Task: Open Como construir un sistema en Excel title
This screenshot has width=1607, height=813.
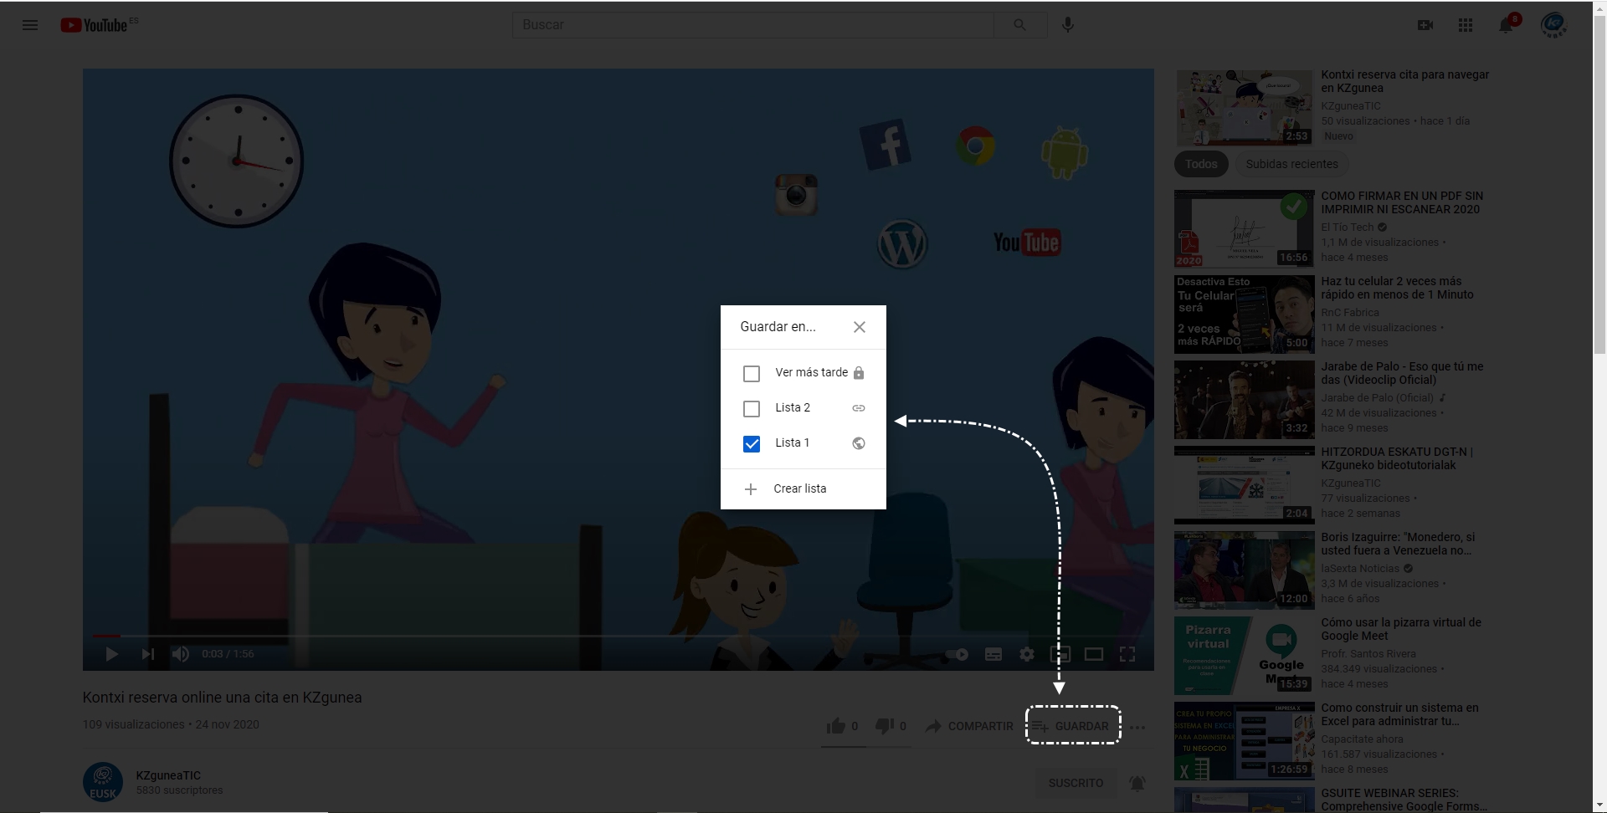Action: pyautogui.click(x=1399, y=714)
